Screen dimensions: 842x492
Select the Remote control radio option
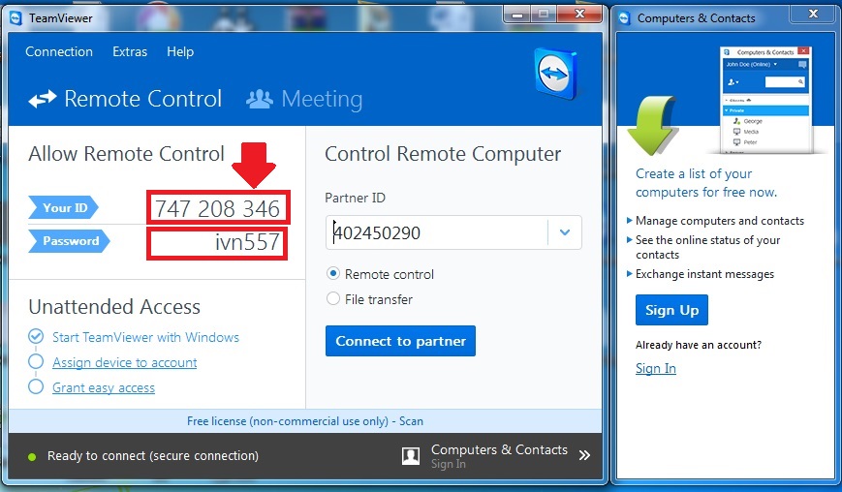click(333, 274)
